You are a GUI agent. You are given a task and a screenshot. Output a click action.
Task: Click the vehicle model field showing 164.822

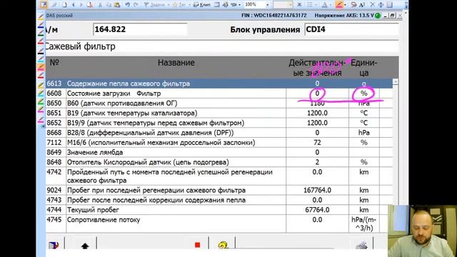tap(140, 29)
